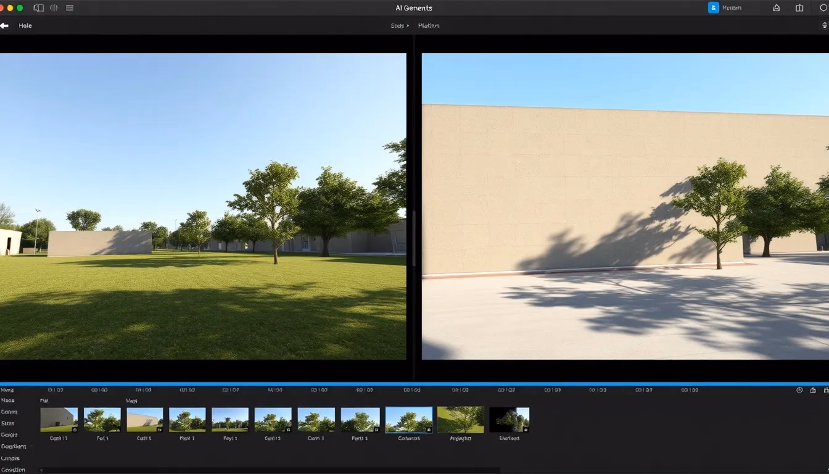The width and height of the screenshot is (829, 474).
Task: Open the share icon in the title bar
Action: tap(777, 8)
